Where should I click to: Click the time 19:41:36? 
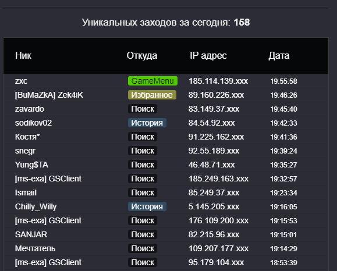point(283,137)
